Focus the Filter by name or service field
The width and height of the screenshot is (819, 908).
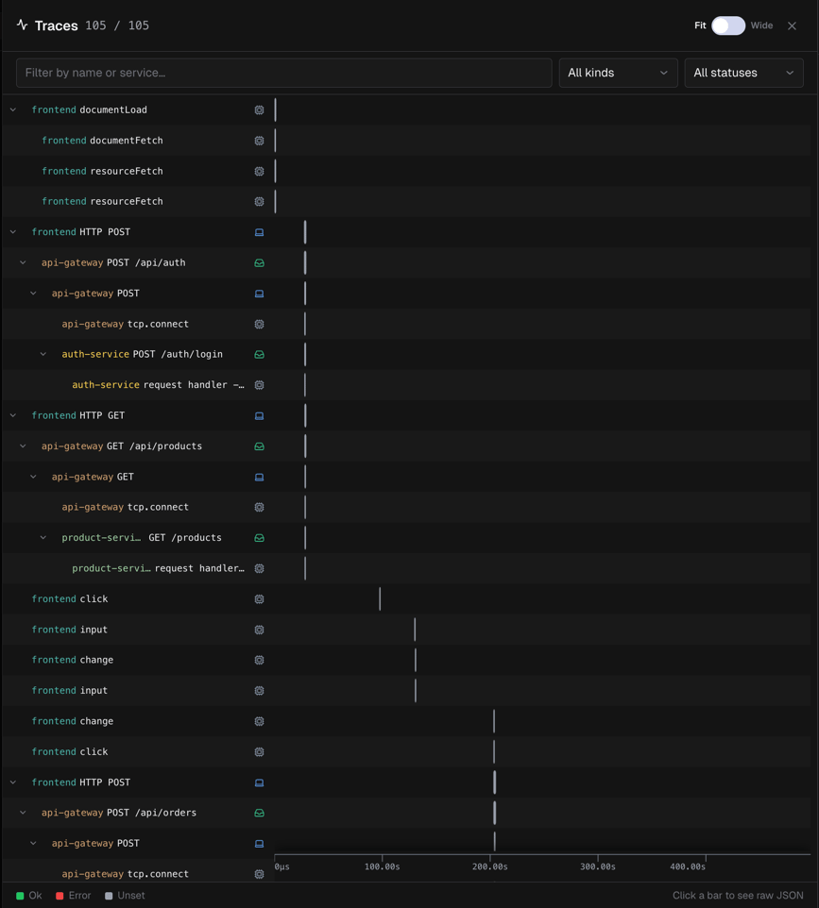coord(284,73)
